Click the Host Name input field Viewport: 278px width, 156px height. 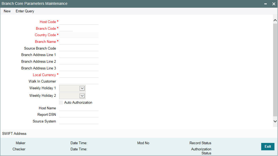(79, 108)
